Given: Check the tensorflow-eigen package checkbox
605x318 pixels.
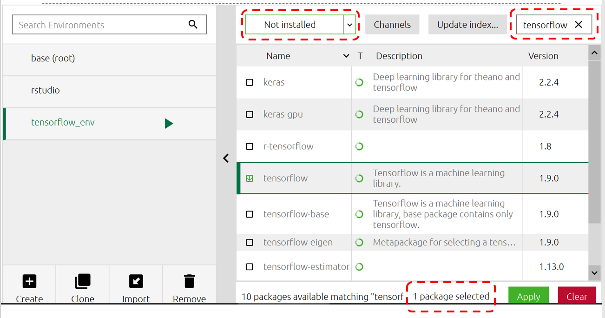Looking at the screenshot, I should [x=250, y=242].
